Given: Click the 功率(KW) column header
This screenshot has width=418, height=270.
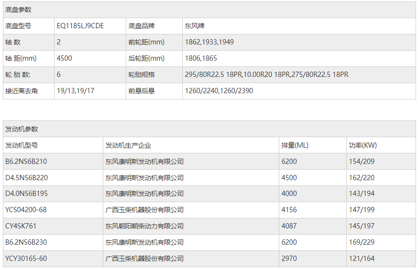Looking at the screenshot, I should [x=363, y=145].
